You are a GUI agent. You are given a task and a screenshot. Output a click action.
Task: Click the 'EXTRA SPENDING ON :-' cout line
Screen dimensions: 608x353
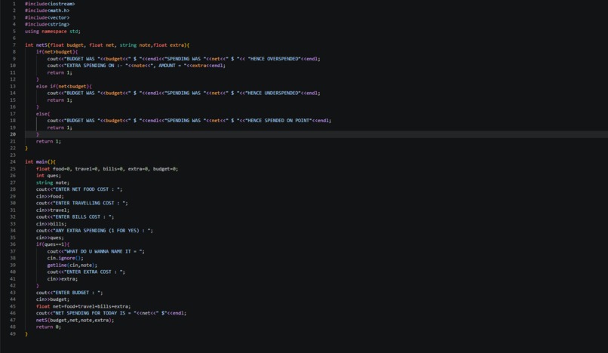[136, 66]
